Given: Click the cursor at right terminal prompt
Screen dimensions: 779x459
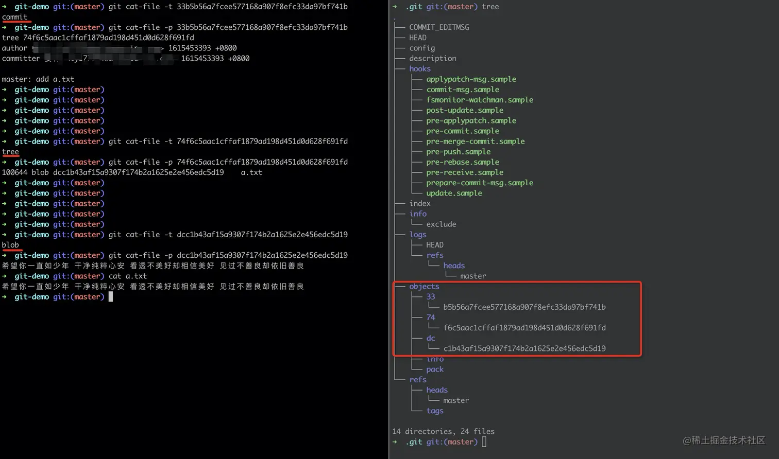Looking at the screenshot, I should (484, 442).
